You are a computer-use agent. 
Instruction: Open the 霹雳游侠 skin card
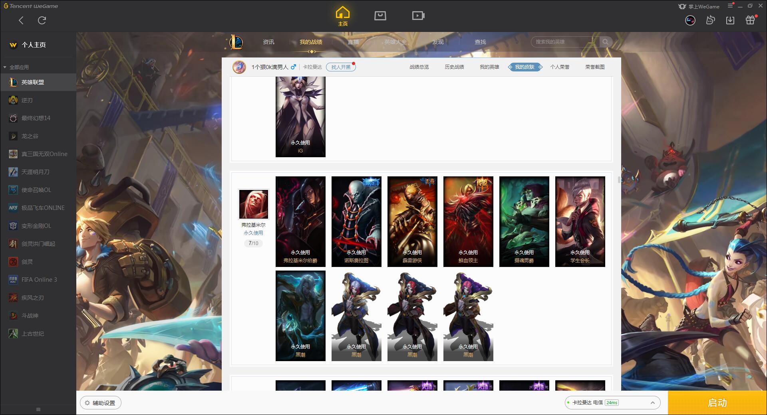(x=412, y=221)
